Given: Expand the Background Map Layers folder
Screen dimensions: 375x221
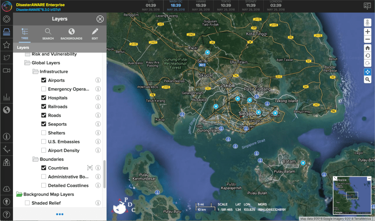Looking at the screenshot, I should pyautogui.click(x=19, y=194).
